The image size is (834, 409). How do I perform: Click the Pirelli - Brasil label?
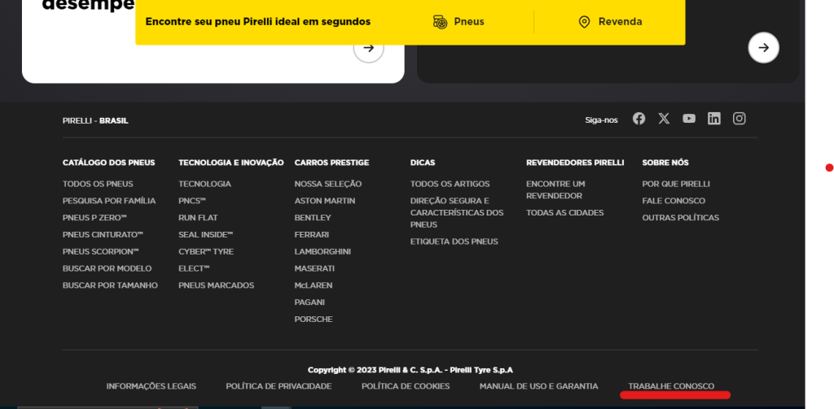pyautogui.click(x=95, y=120)
